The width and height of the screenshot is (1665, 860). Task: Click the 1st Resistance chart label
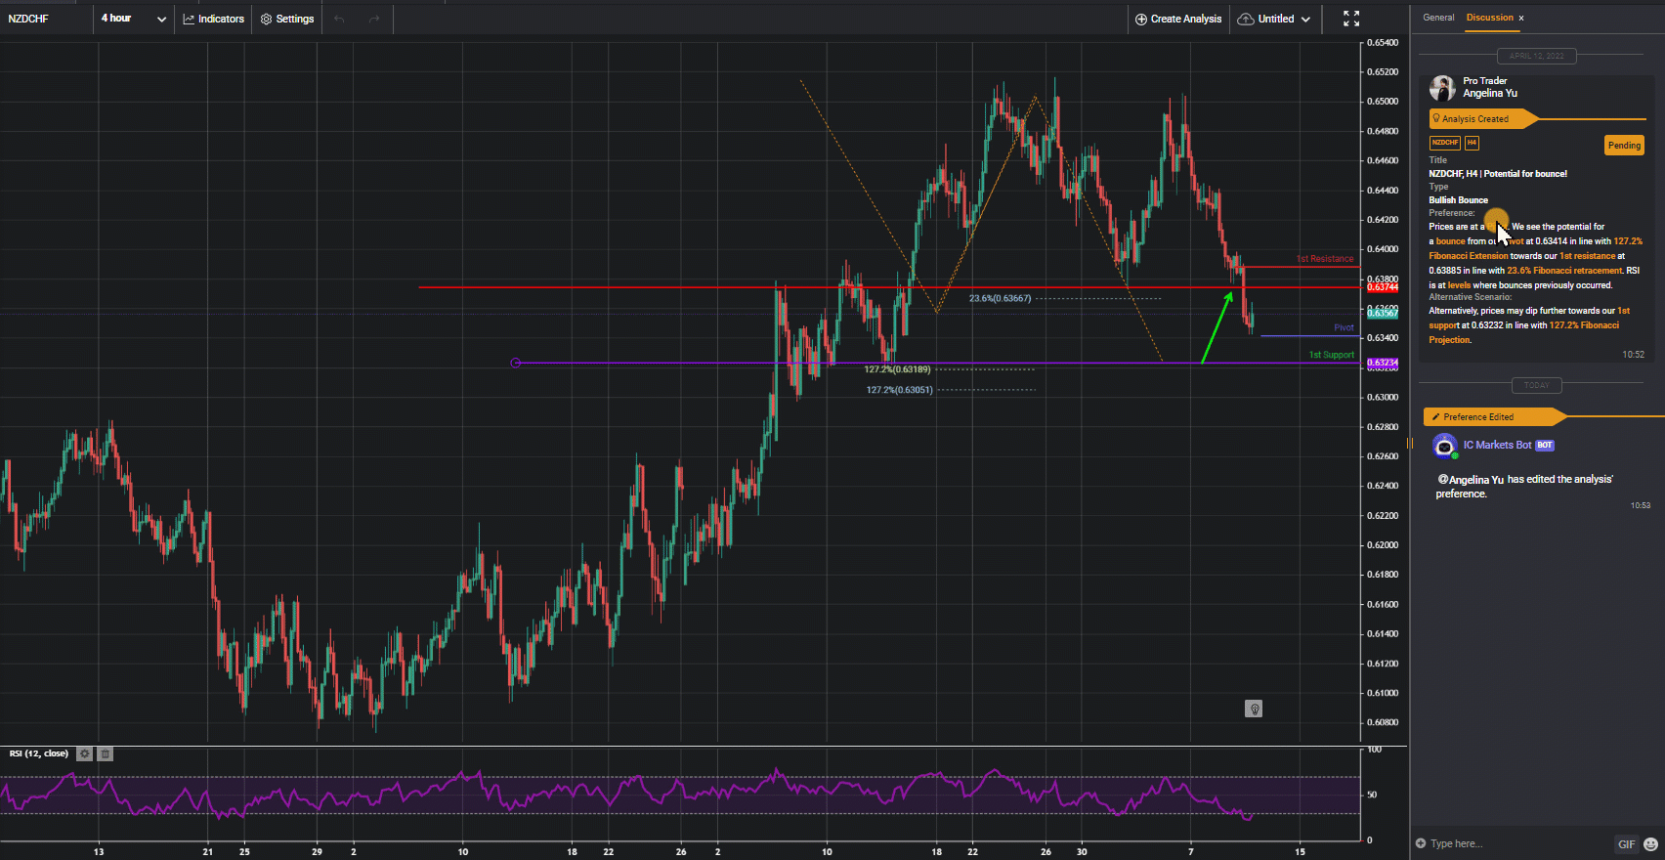(1325, 259)
